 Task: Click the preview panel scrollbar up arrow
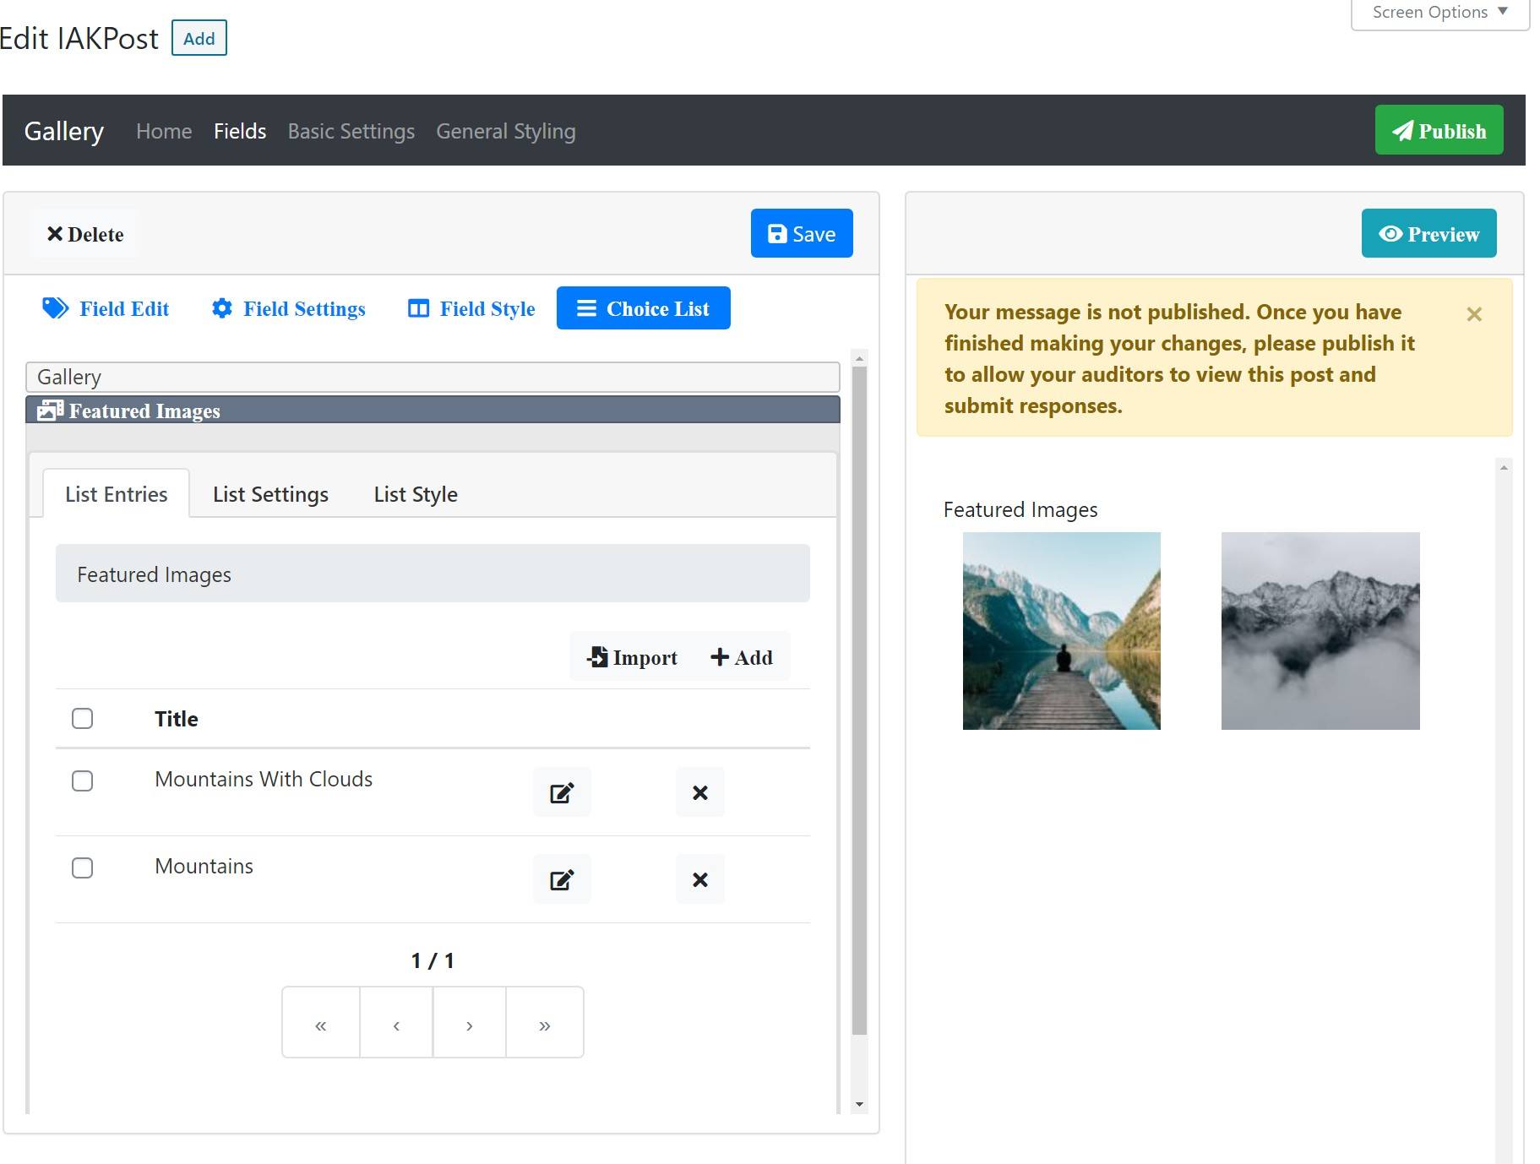[x=1504, y=467]
